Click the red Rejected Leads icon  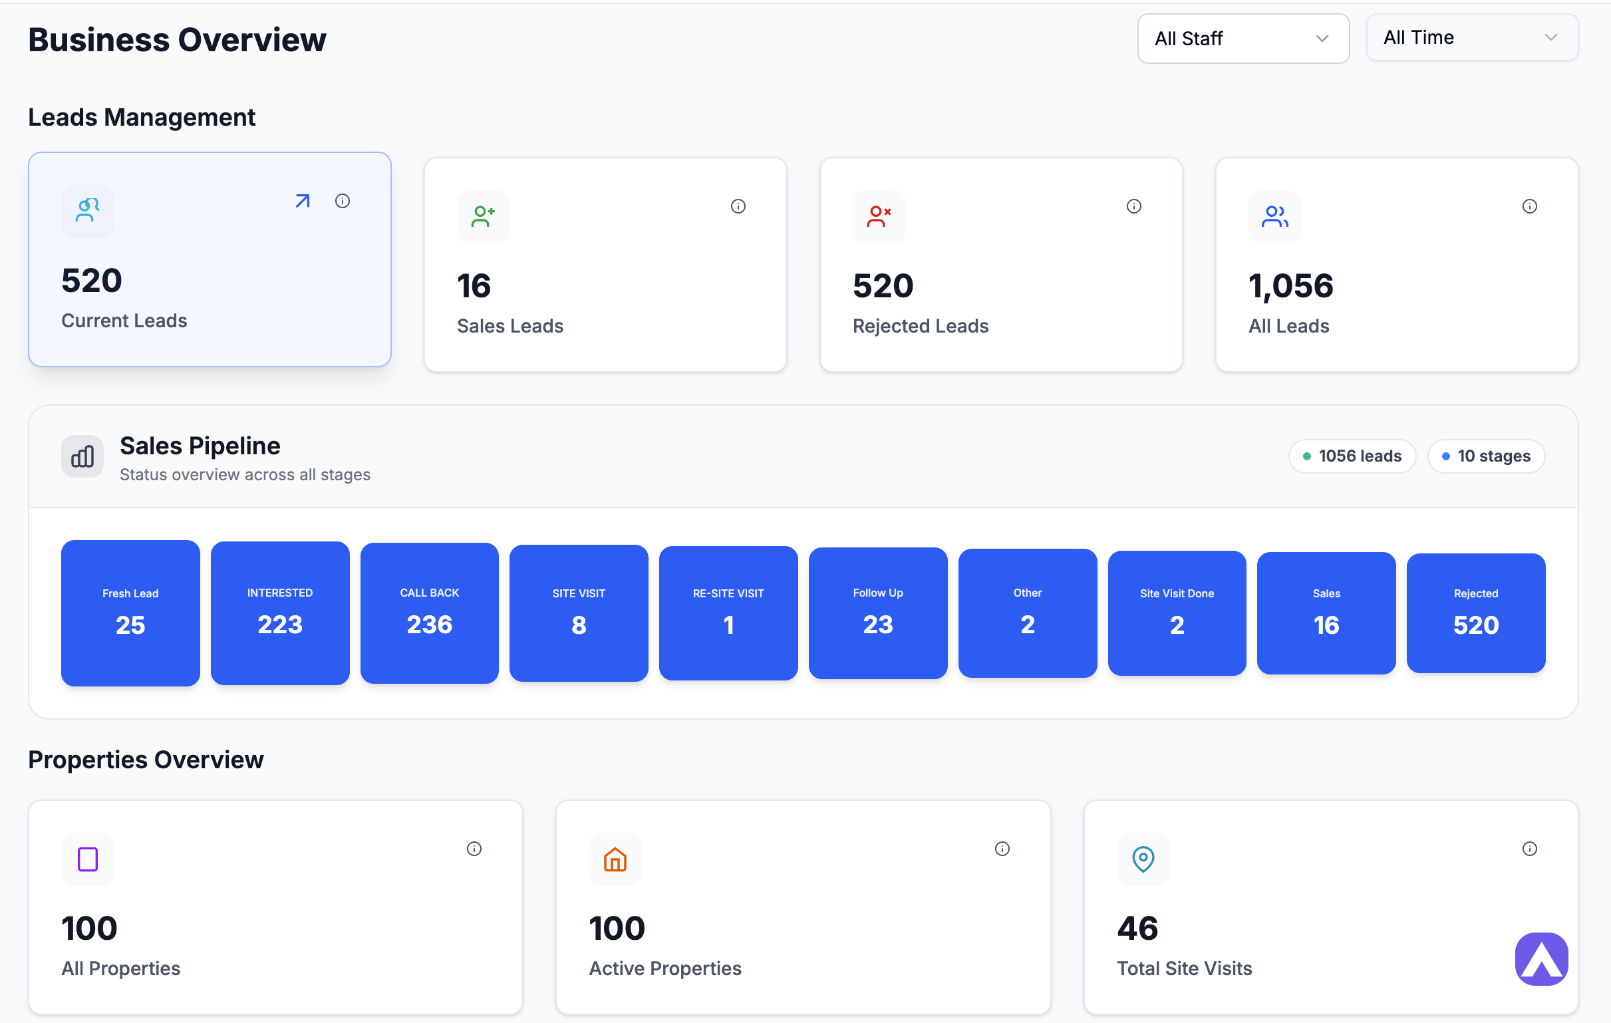(x=878, y=216)
